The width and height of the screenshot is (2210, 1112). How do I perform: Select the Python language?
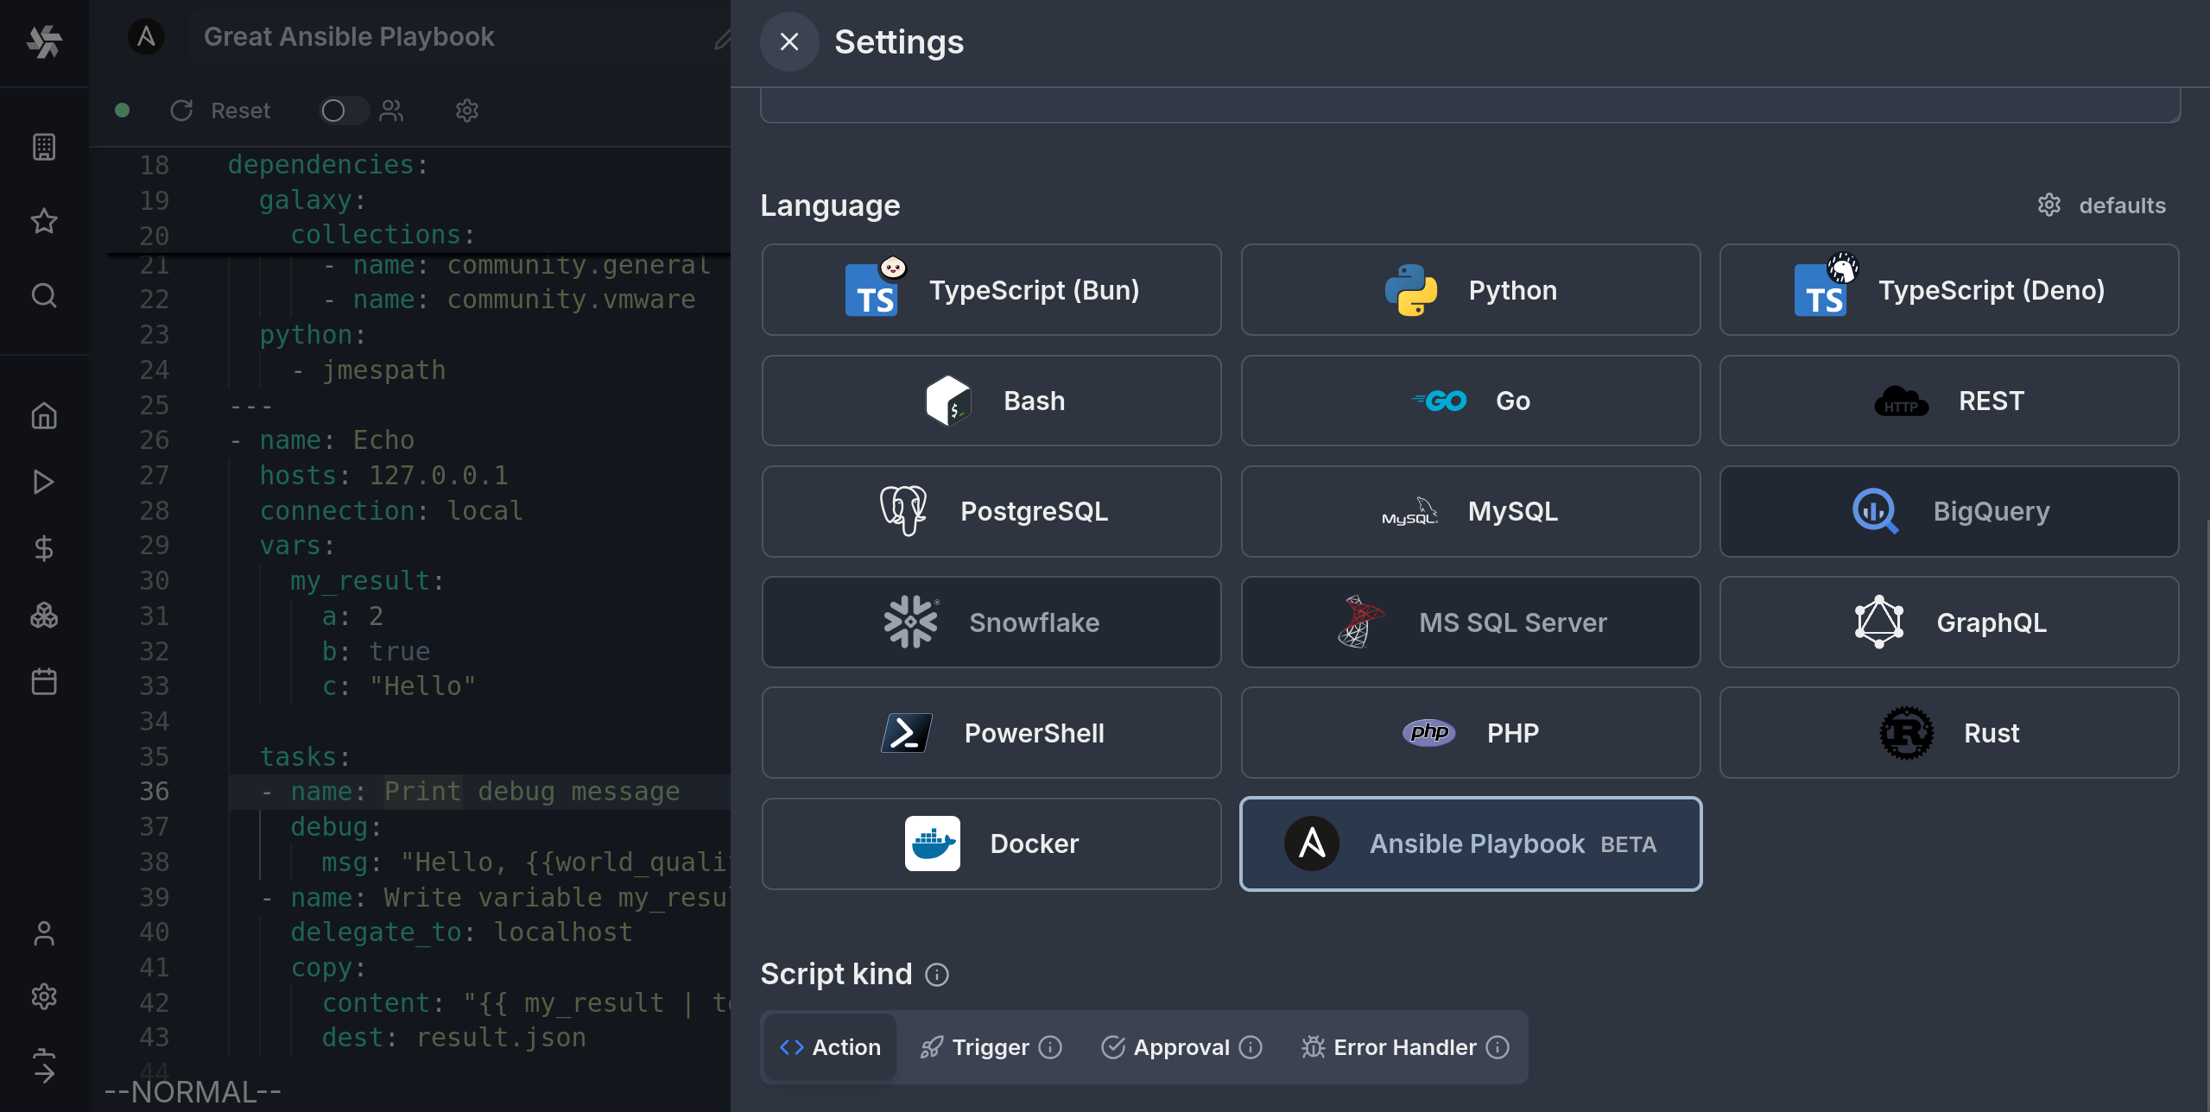tap(1468, 289)
